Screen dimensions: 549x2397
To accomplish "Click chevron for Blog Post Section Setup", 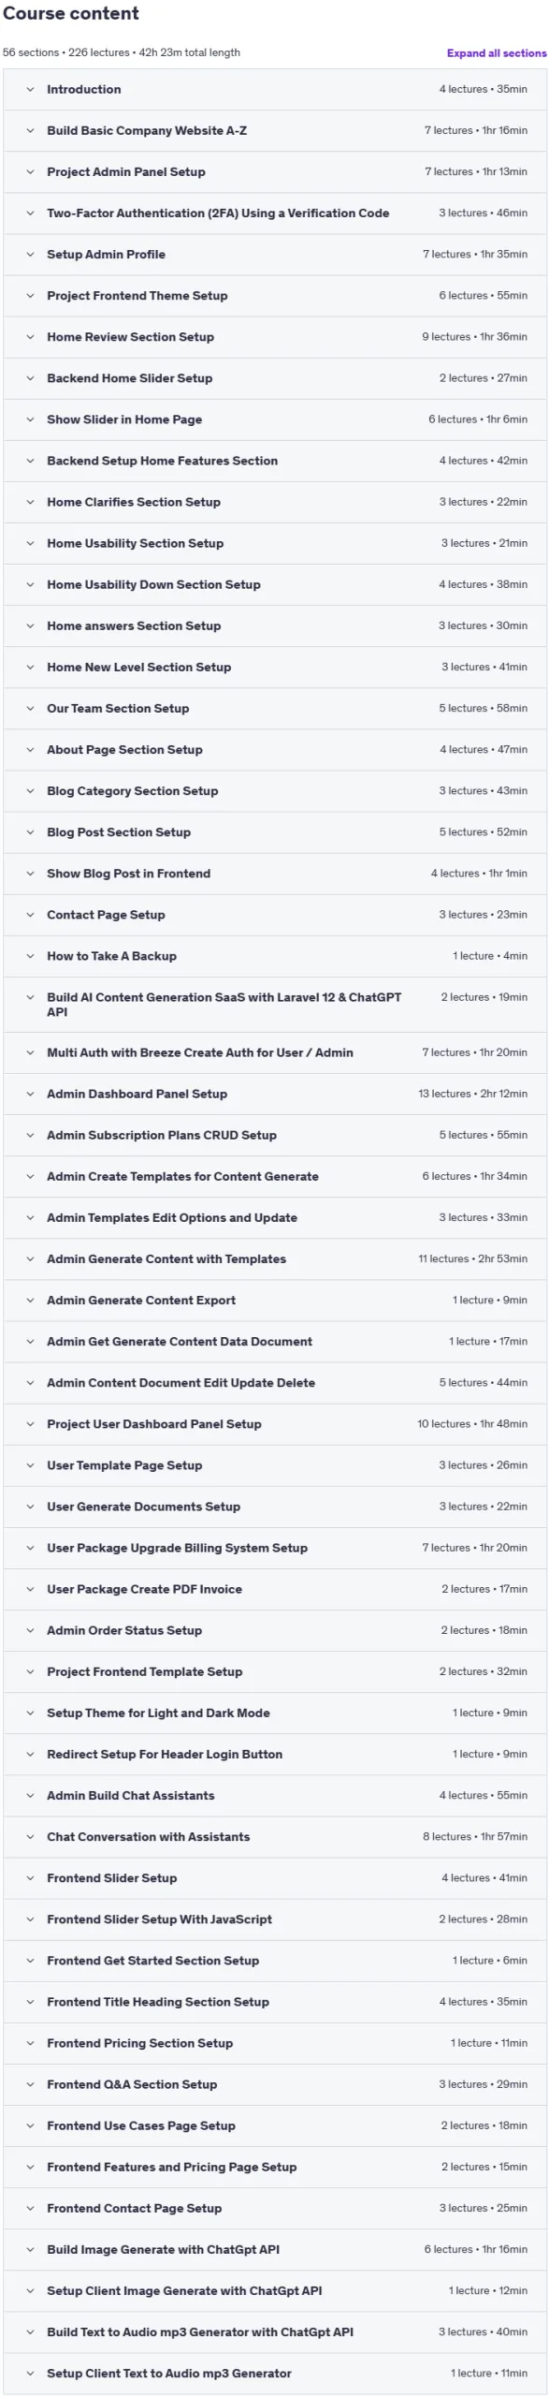I will click(30, 832).
